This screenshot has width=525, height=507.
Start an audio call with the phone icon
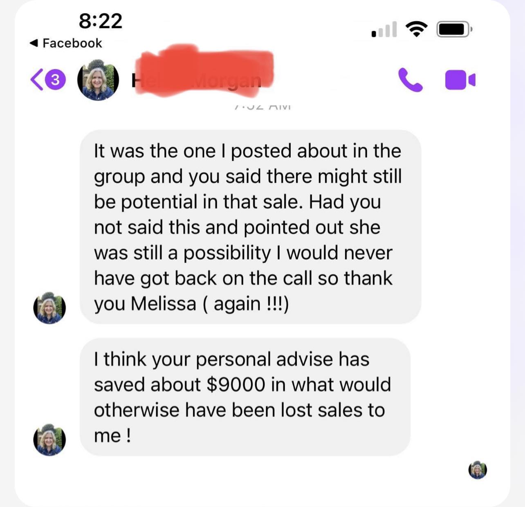[410, 80]
